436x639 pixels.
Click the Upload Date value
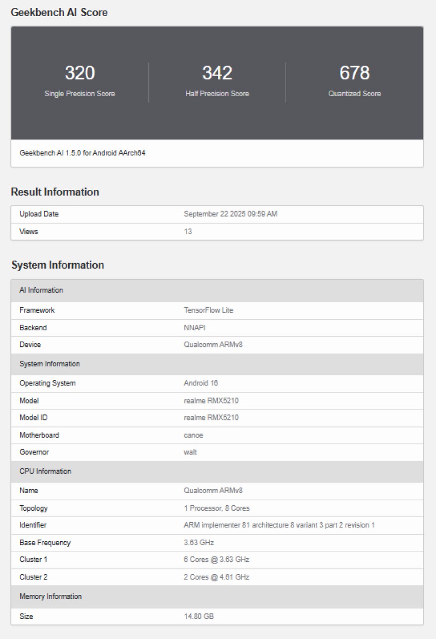coord(231,214)
